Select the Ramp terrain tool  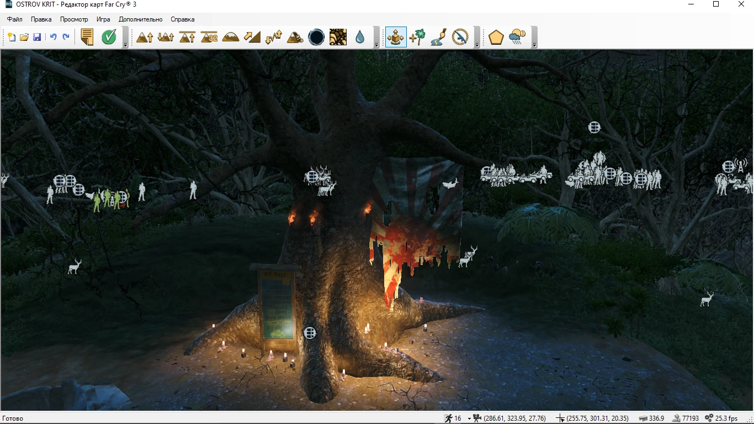(252, 37)
